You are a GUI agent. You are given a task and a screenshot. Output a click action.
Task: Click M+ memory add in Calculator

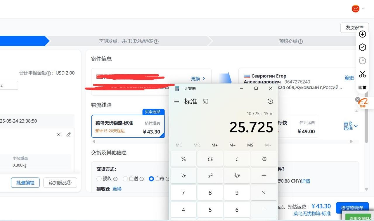click(x=214, y=145)
